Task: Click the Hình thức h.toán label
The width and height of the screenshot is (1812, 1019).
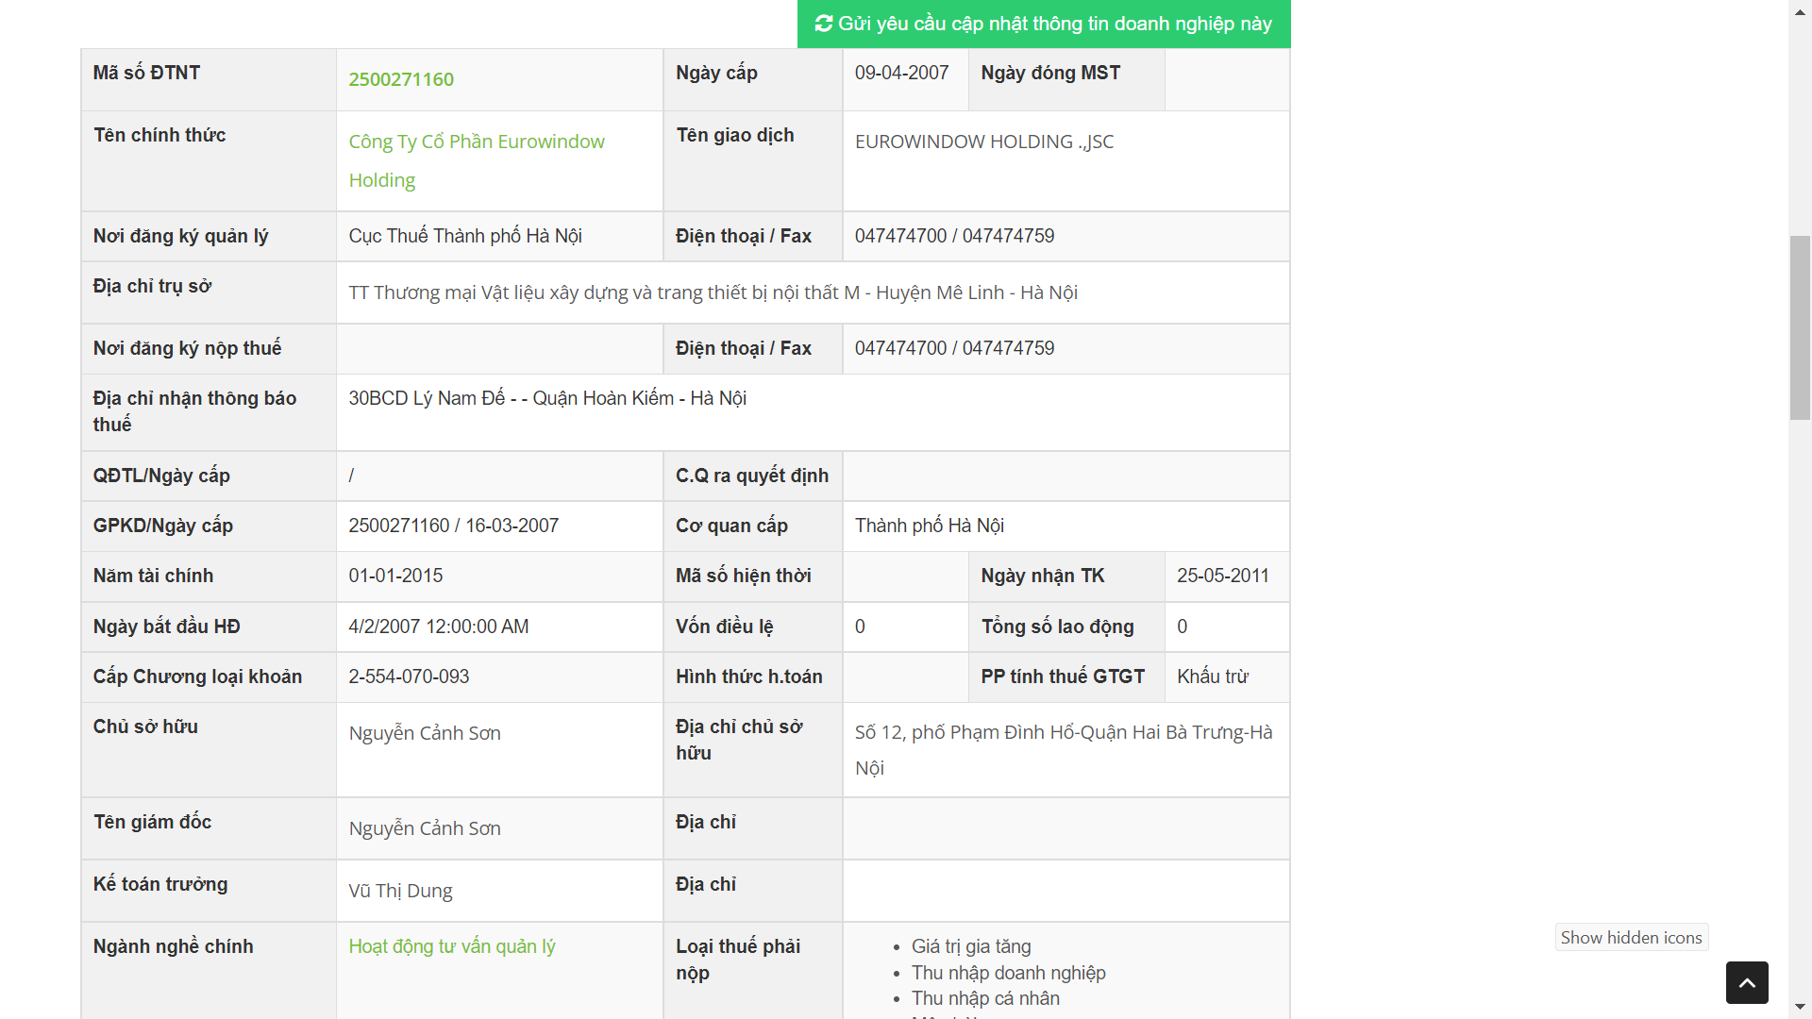Action: [749, 677]
